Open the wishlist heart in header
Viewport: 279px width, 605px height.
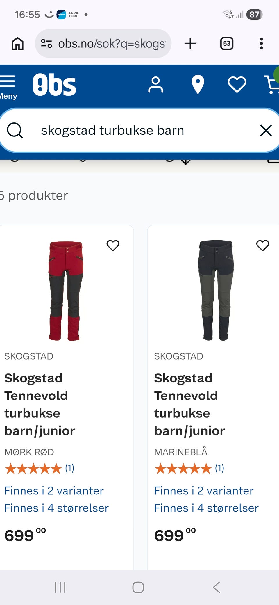(237, 85)
